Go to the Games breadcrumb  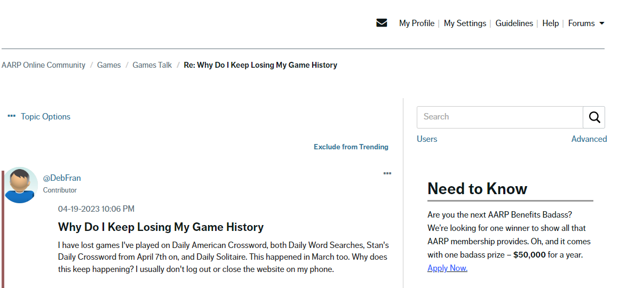pyautogui.click(x=109, y=65)
